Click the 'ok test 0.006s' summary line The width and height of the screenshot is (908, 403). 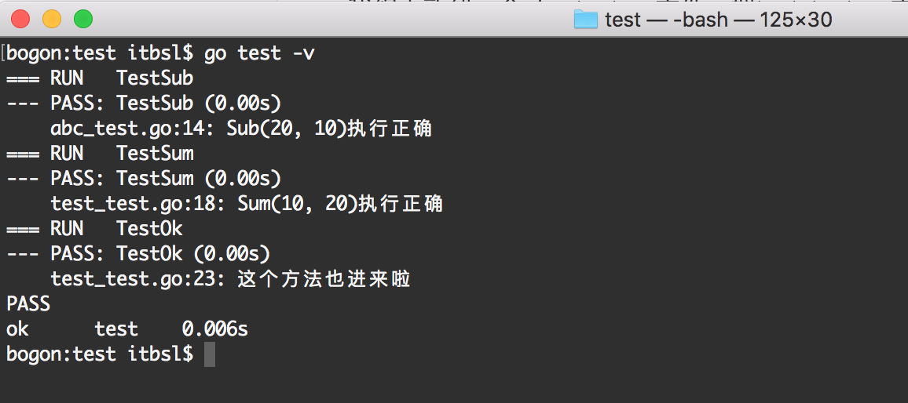(x=126, y=329)
